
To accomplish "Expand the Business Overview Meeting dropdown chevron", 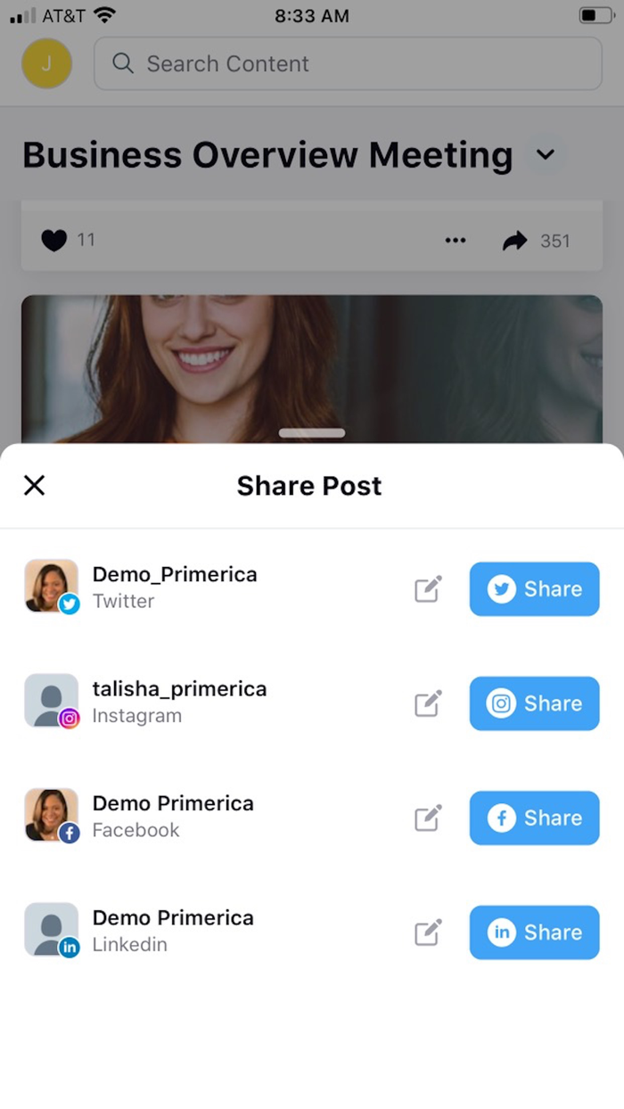I will pos(546,154).
